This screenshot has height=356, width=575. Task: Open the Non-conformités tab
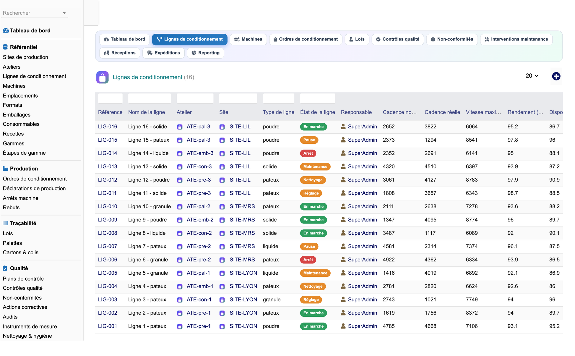[x=452, y=39]
